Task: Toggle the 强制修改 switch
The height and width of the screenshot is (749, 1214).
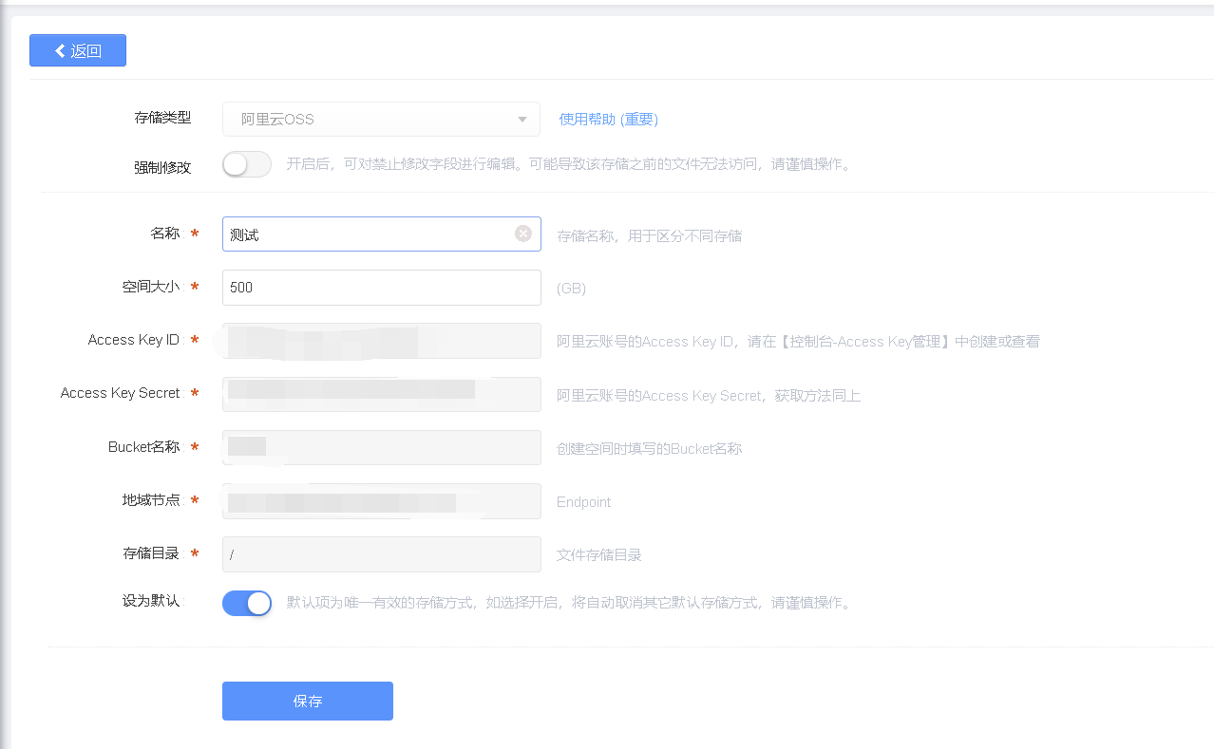Action: 247,164
